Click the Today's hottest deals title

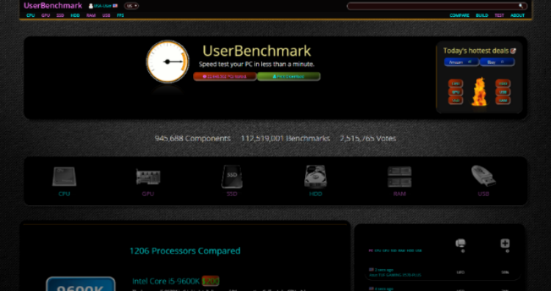pos(476,51)
